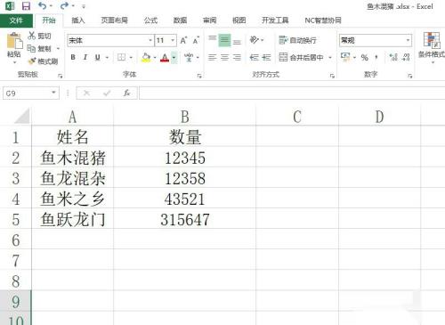The width and height of the screenshot is (445, 325).
Task: Customize quick access toolbar dropdown
Action: click(84, 6)
